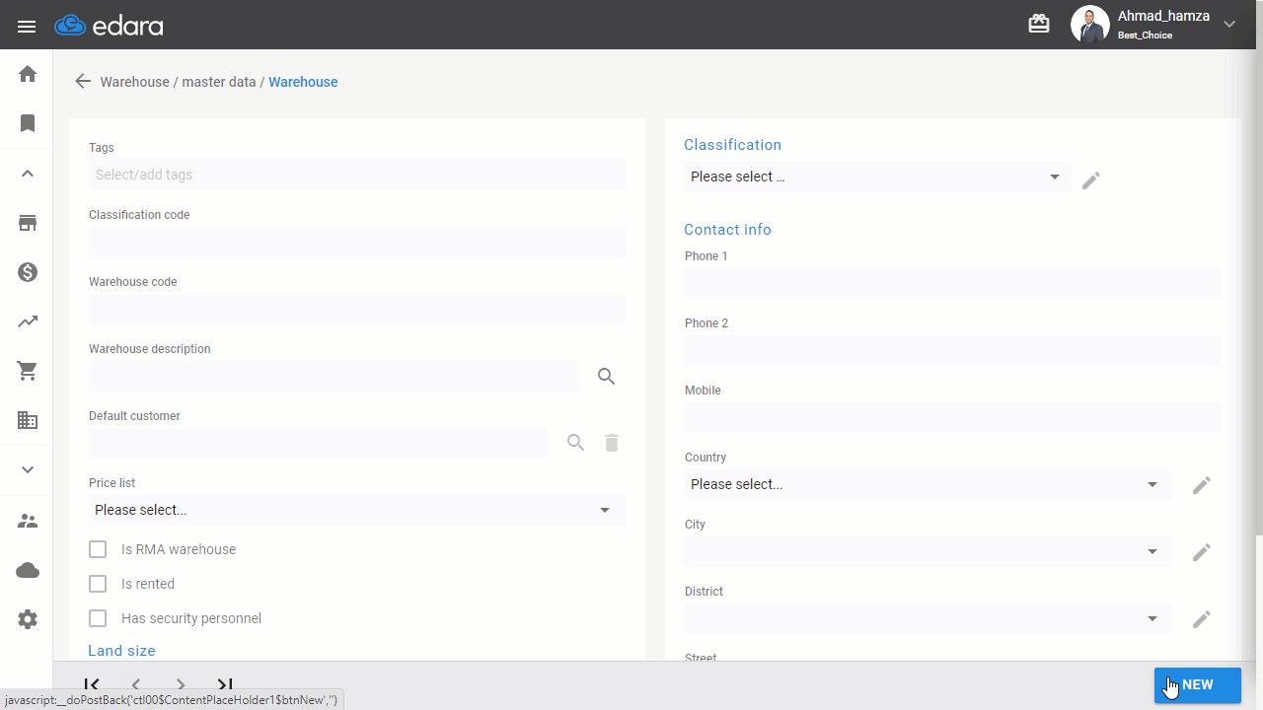
Task: Click the Mobile field
Action: point(953,417)
